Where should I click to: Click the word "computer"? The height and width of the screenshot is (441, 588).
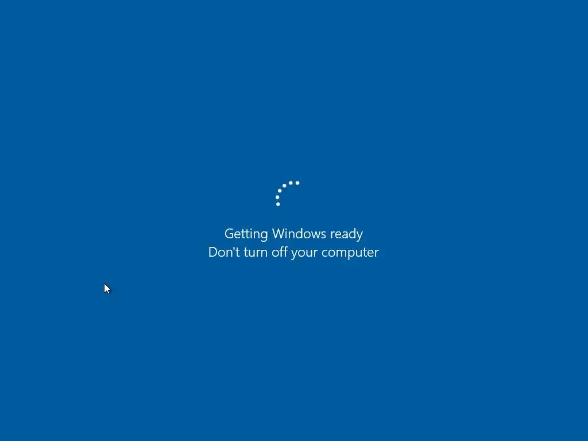pyautogui.click(x=350, y=253)
